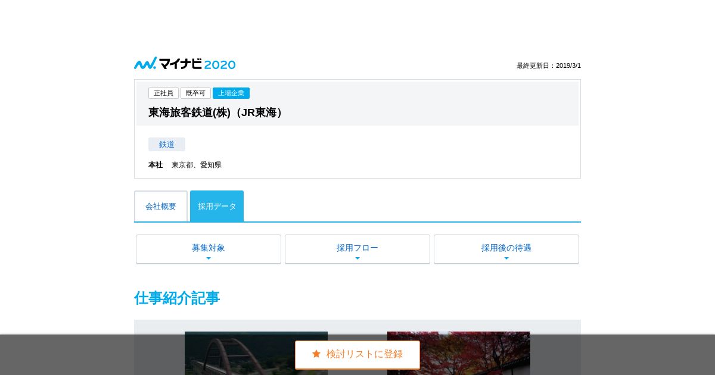Screen dimensions: 715x375
Task: Open the autumn leaves article thumbnail
Action: [459, 353]
